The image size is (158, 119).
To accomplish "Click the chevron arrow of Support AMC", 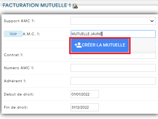I will tap(152, 21).
